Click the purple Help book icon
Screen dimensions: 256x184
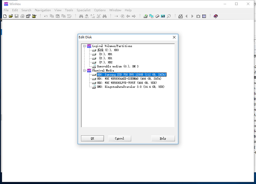click(x=215, y=16)
